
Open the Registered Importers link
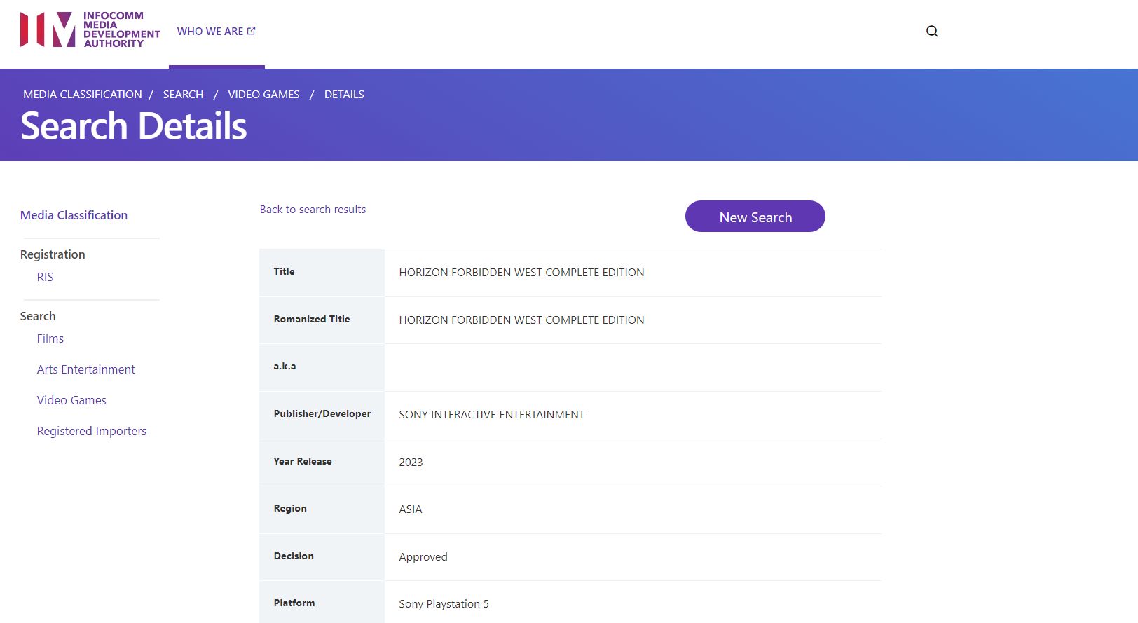(x=91, y=431)
